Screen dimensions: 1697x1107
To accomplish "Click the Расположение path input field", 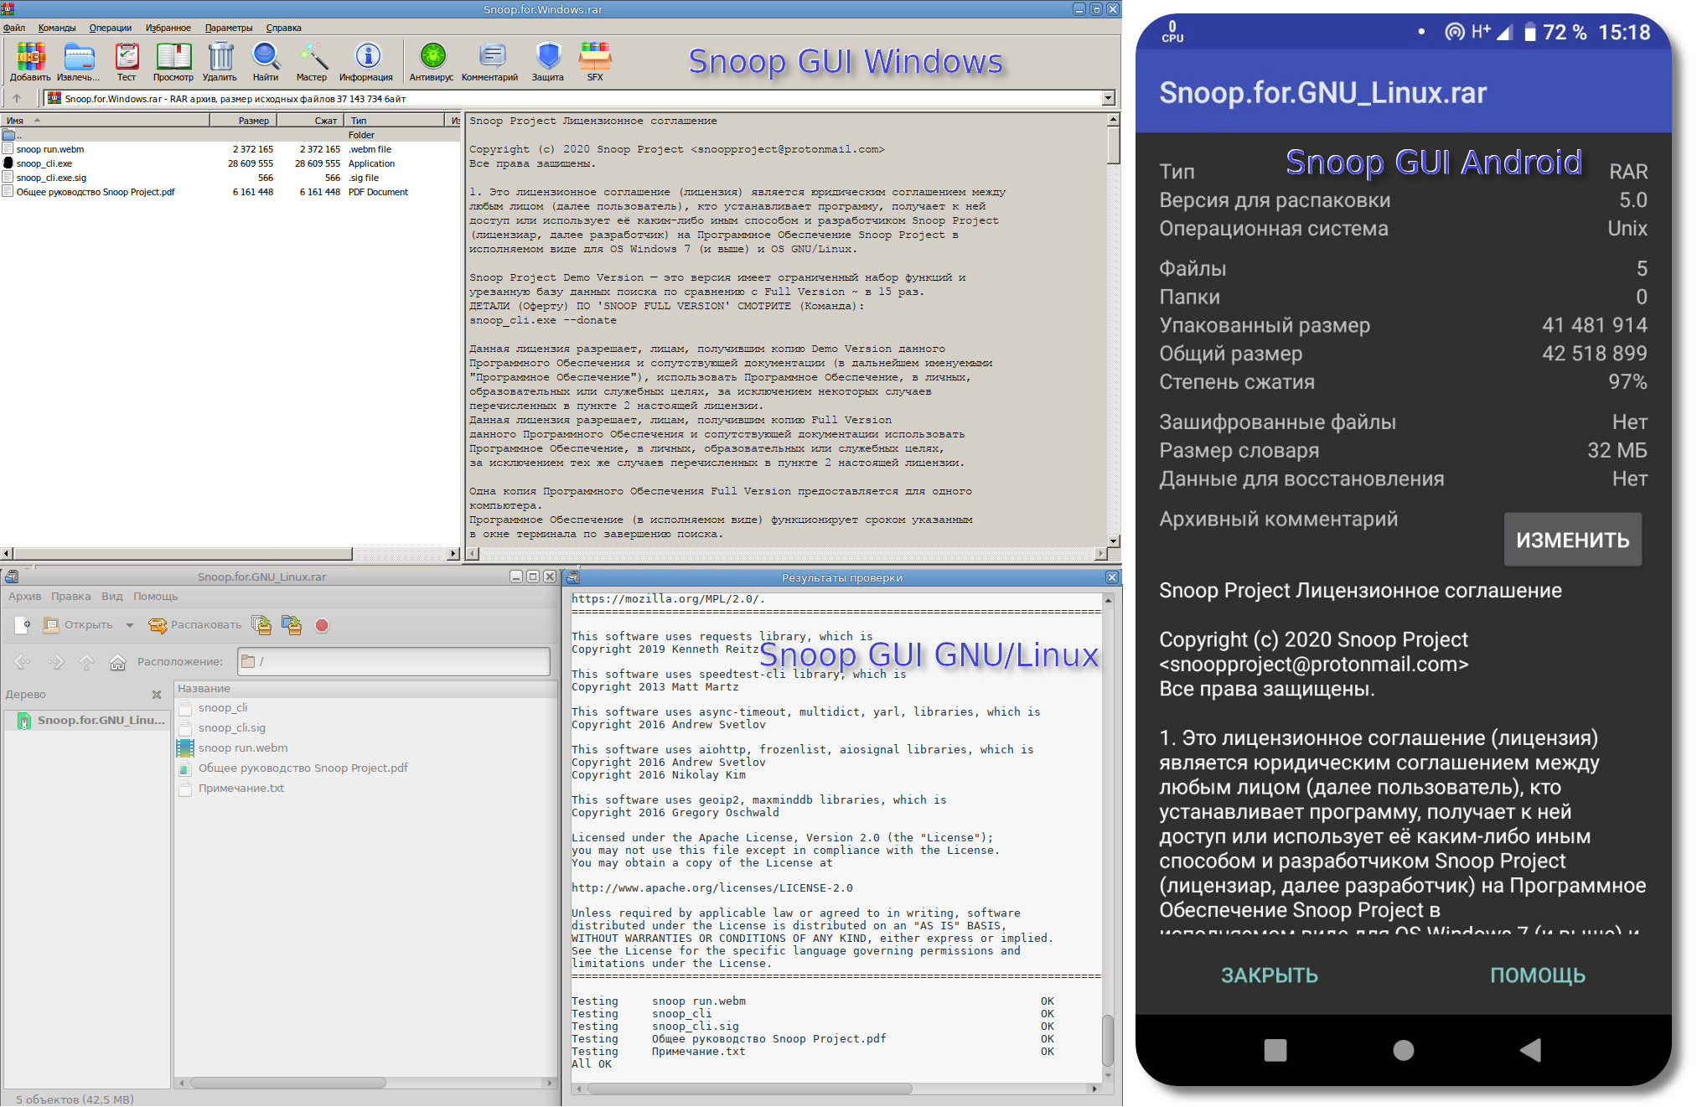I will (x=394, y=662).
